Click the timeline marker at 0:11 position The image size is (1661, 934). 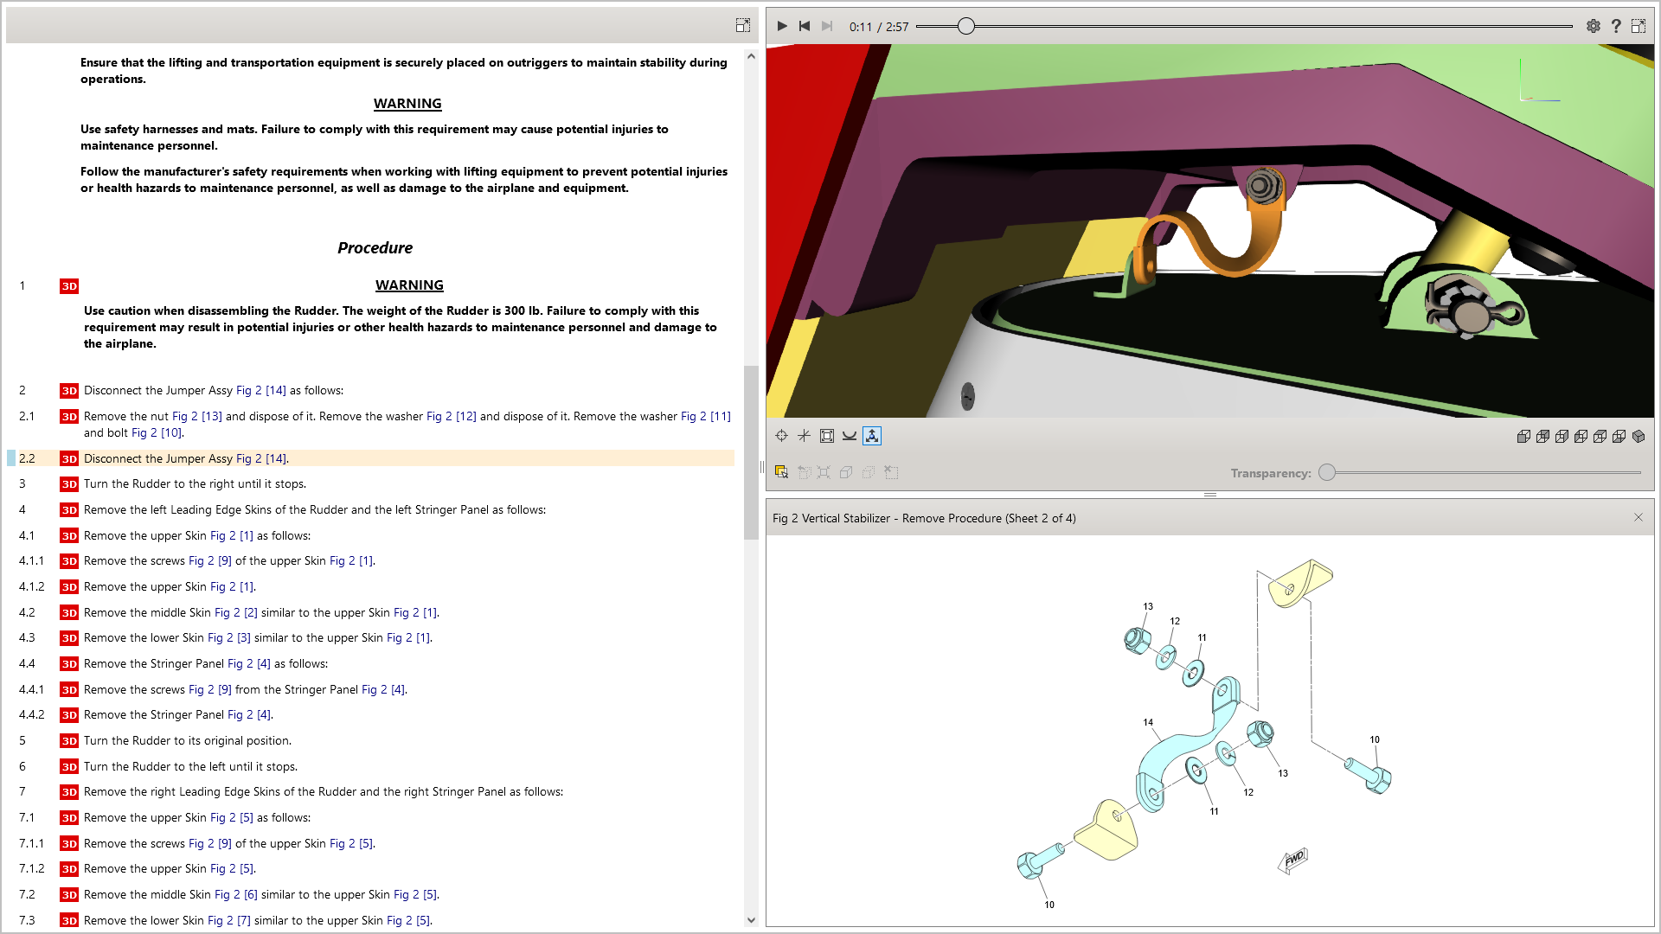coord(966,25)
